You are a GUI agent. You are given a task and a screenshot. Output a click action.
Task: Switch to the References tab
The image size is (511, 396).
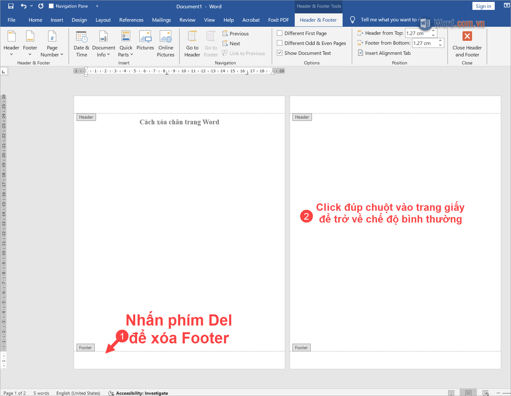click(x=131, y=20)
